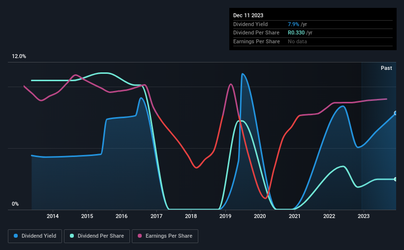
Task: Toggle the Dividend Per Share legend button
Action: (97, 236)
